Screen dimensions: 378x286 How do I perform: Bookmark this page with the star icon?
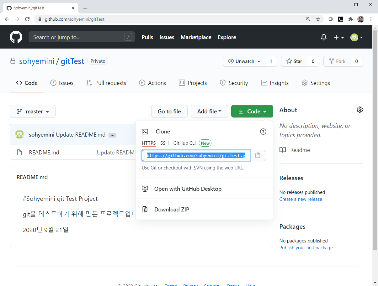(x=318, y=19)
